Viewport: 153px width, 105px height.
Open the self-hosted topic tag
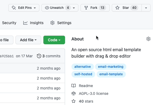83,74
